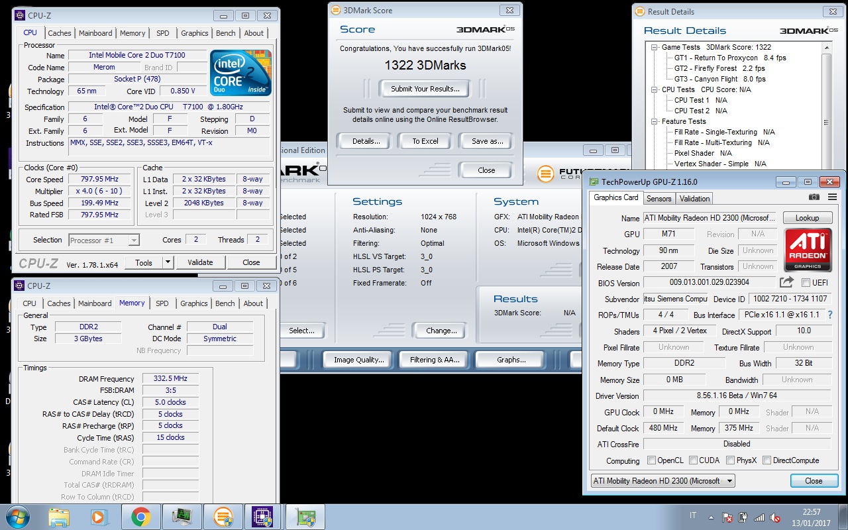Image resolution: width=848 pixels, height=530 pixels.
Task: Click the Intel Core 2 Duo logo
Action: click(240, 73)
